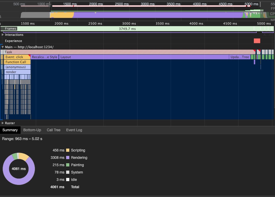Click the red layout shift marker in Experience
Viewport: 275px width, 197px height.
click(257, 41)
